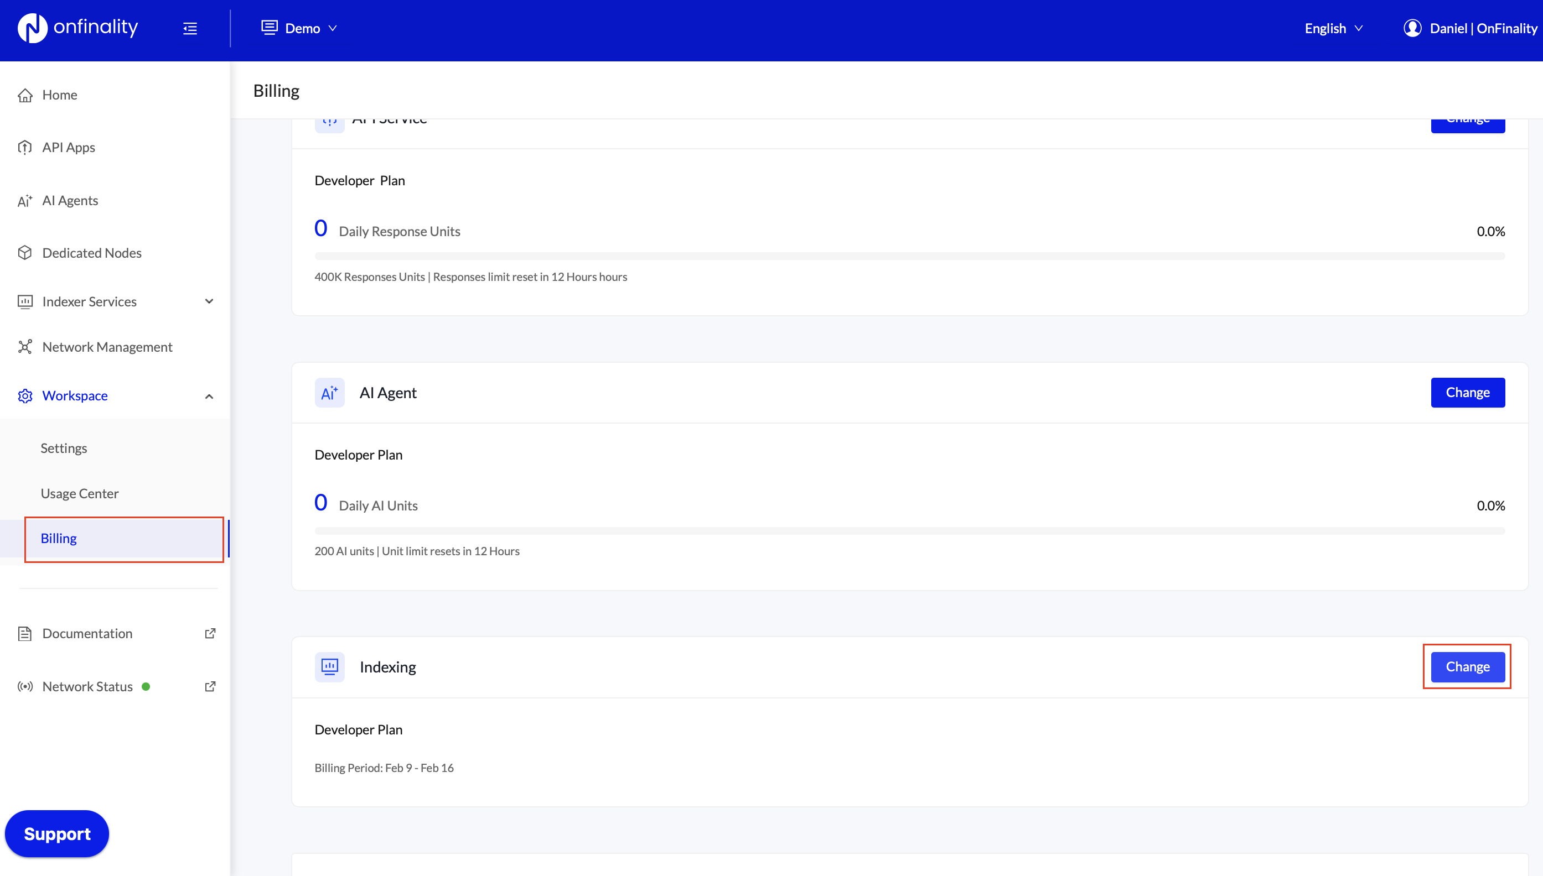This screenshot has width=1543, height=876.
Task: Click the AI Agents sidebar icon
Action: click(25, 201)
